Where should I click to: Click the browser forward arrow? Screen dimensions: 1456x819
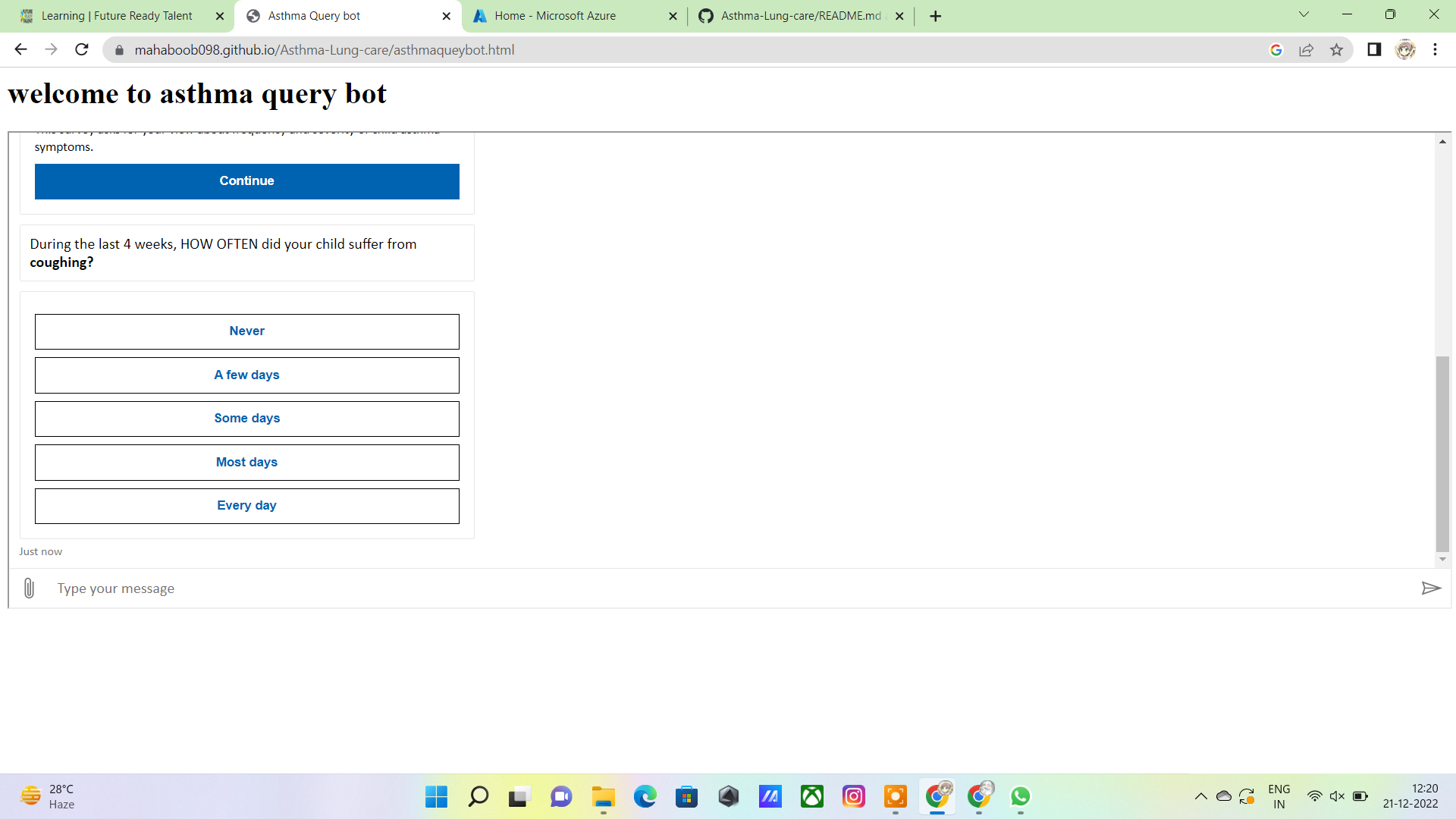(51, 50)
